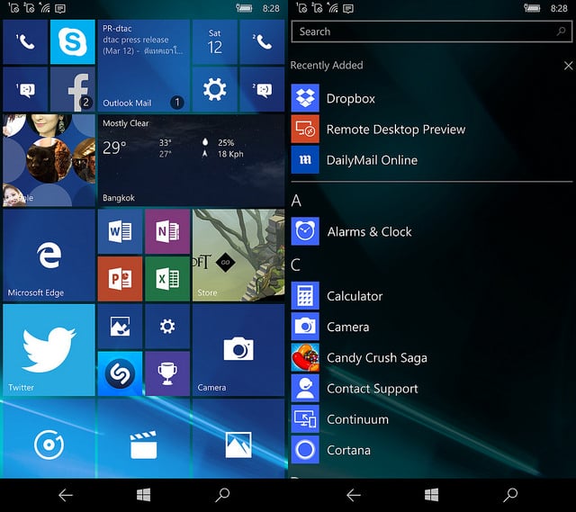Tap Windows Start button on right phone
The image size is (576, 512).
click(431, 495)
